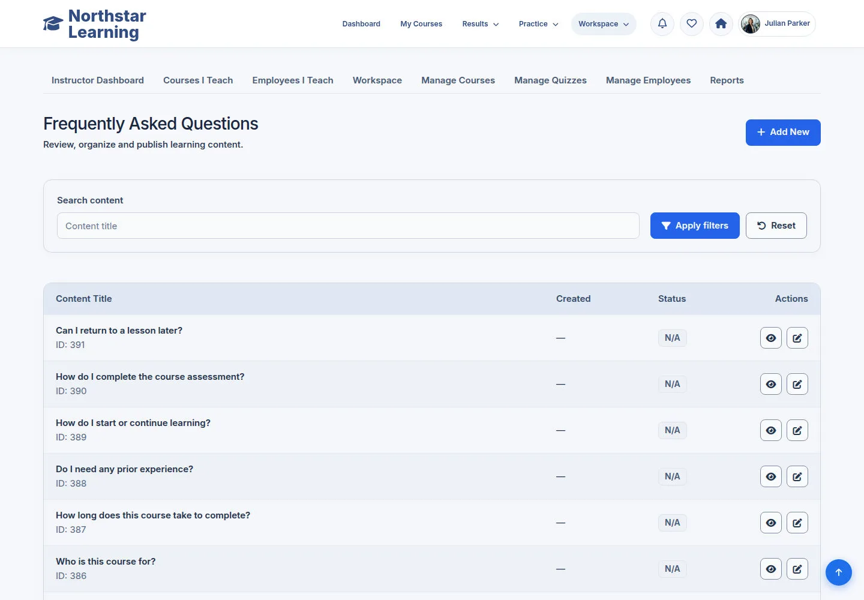View FAQ with ID 390
The width and height of the screenshot is (864, 600).
[x=771, y=384]
